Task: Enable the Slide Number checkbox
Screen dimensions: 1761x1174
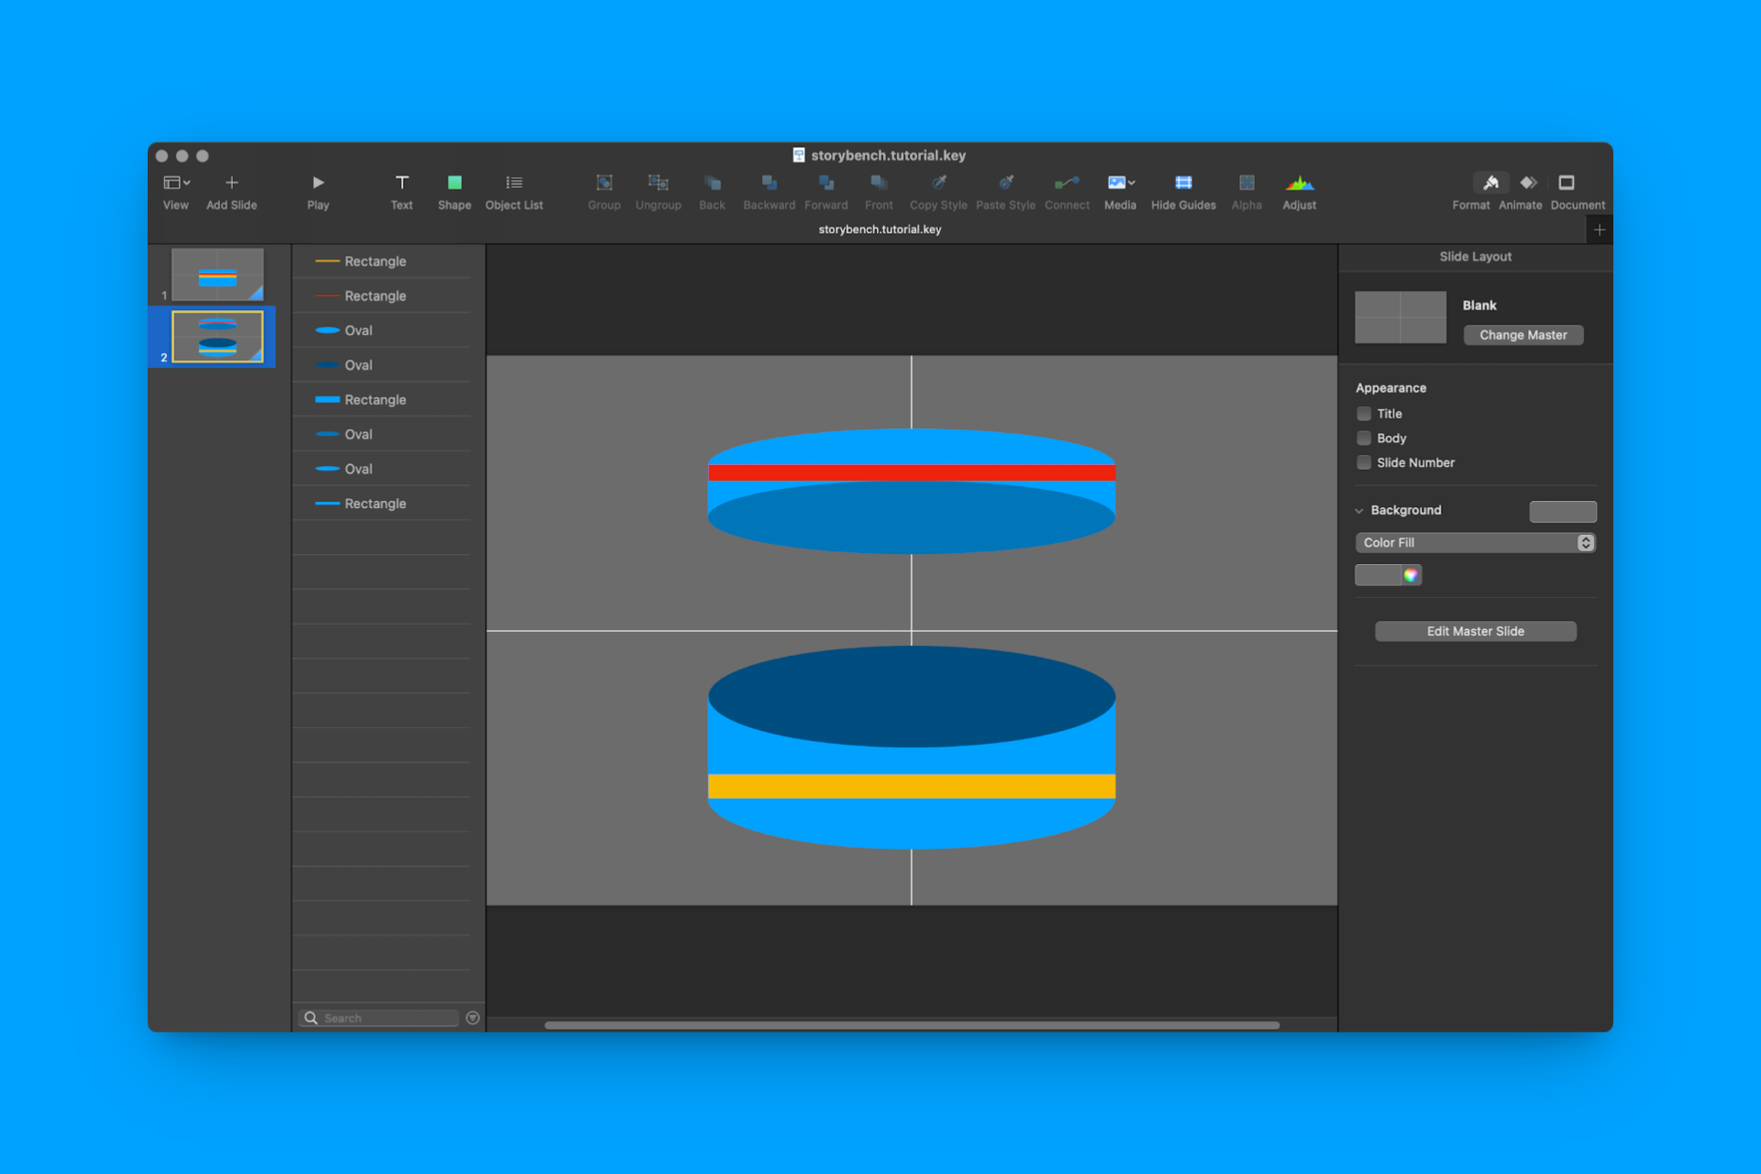Action: pos(1364,463)
